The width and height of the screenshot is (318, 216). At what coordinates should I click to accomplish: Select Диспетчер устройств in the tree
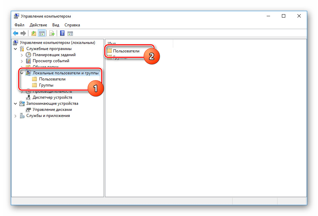pyautogui.click(x=52, y=97)
